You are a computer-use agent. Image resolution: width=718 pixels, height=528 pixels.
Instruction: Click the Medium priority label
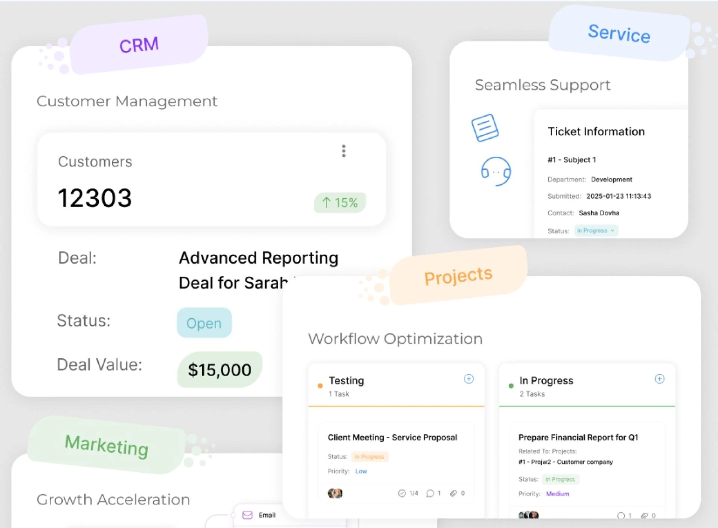[557, 494]
